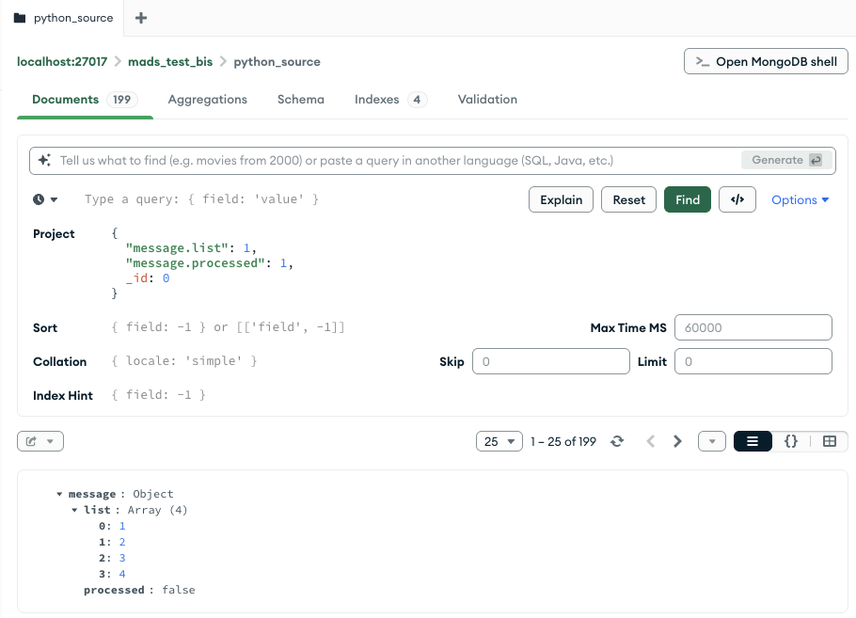
Task: Open the edit document options menu
Action: tap(40, 441)
